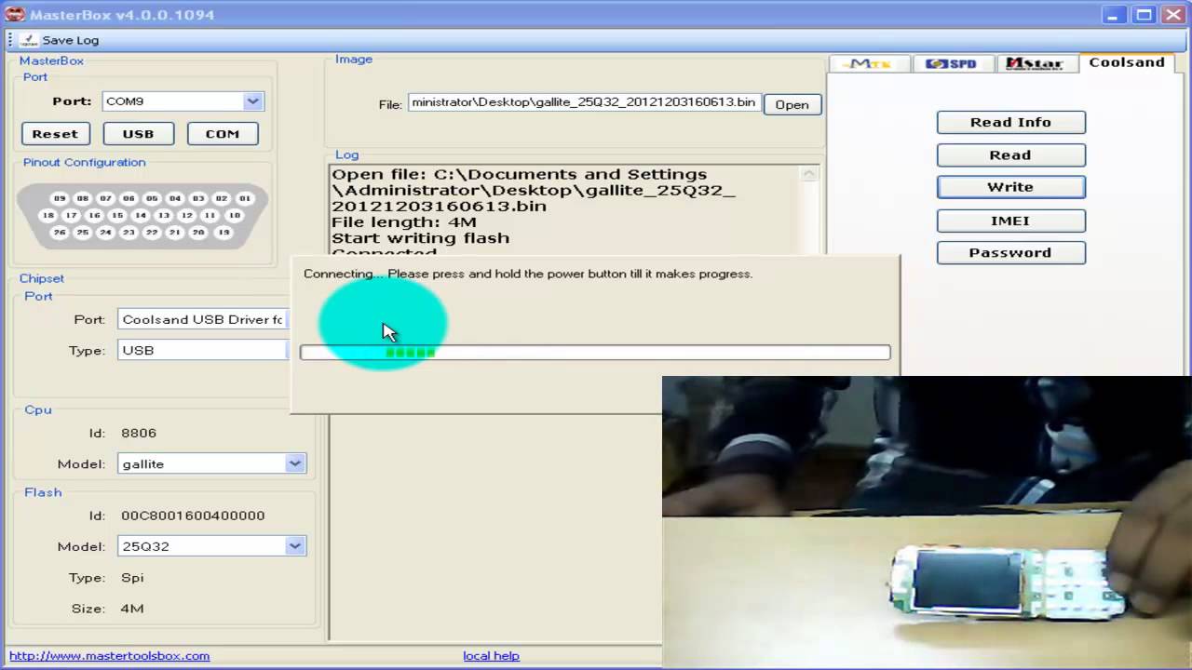Click the MasterBox app icon in title bar
Image resolution: width=1192 pixels, height=670 pixels.
pyautogui.click(x=14, y=14)
